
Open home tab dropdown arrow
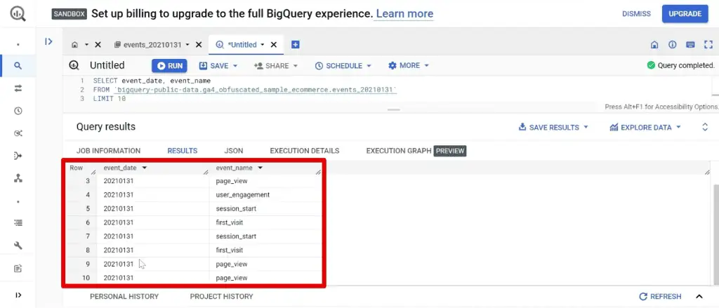(86, 45)
